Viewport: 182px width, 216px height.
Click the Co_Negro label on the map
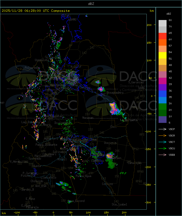44,125
